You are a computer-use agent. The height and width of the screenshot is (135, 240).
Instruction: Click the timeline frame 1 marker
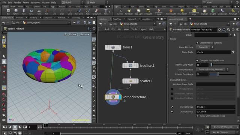[x=46, y=126]
